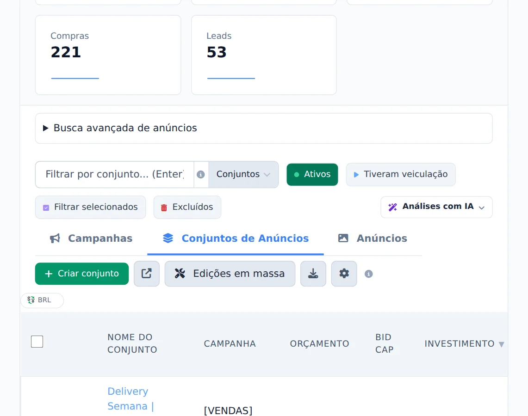Open Análises com IA dropdown

436,207
